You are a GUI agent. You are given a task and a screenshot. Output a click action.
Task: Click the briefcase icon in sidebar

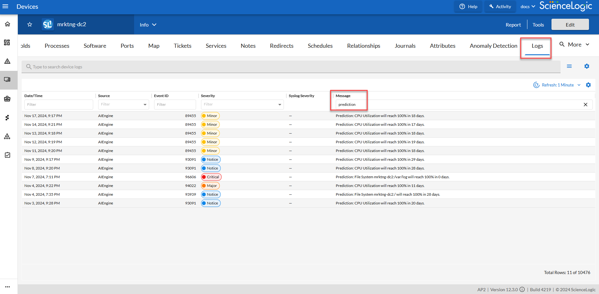click(7, 99)
